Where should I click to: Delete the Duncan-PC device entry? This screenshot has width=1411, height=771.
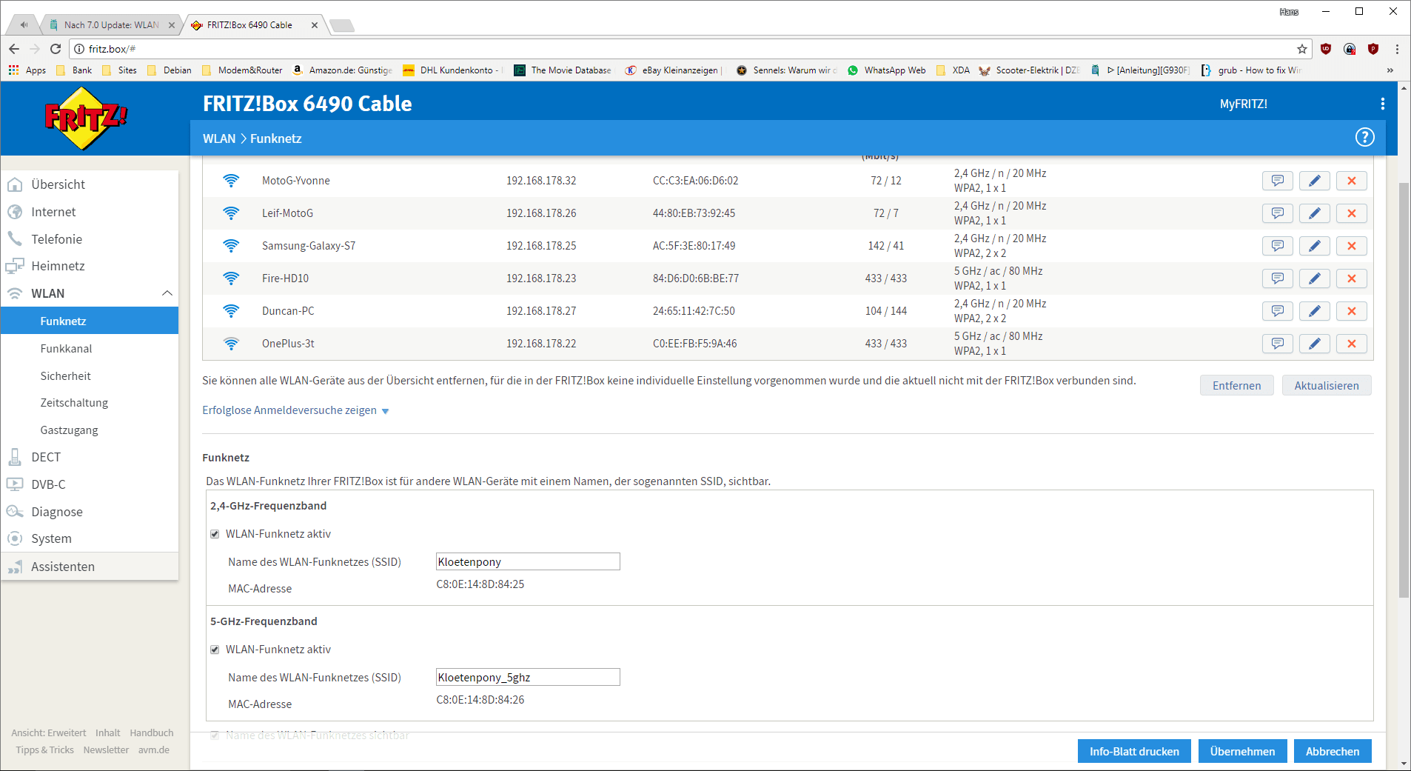[x=1351, y=311]
